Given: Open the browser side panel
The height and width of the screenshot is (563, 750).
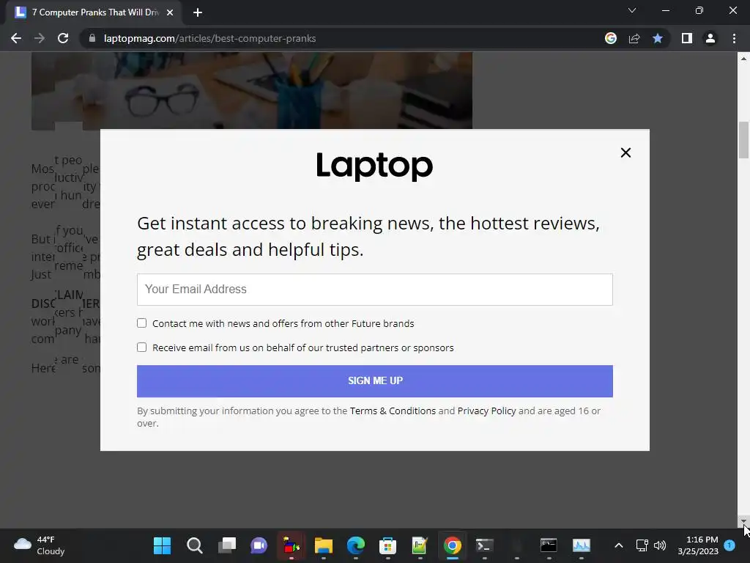Looking at the screenshot, I should tap(687, 38).
